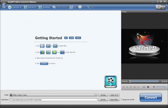Click the 'Getting Started' heading
Image resolution: width=168 pixels, height=108 pixels.
[49, 38]
